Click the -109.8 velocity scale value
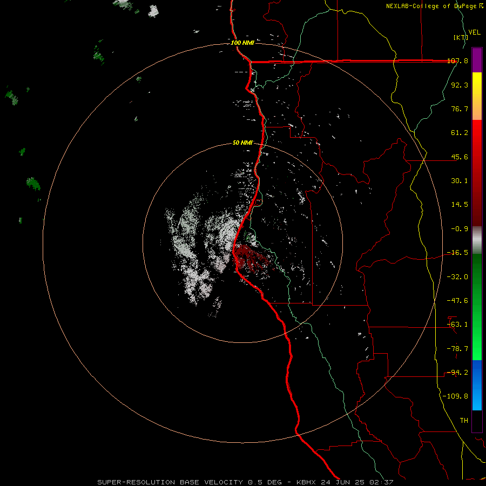 [x=456, y=396]
